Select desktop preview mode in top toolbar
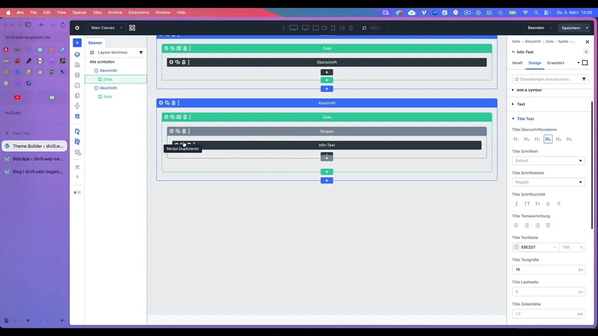 (x=293, y=28)
